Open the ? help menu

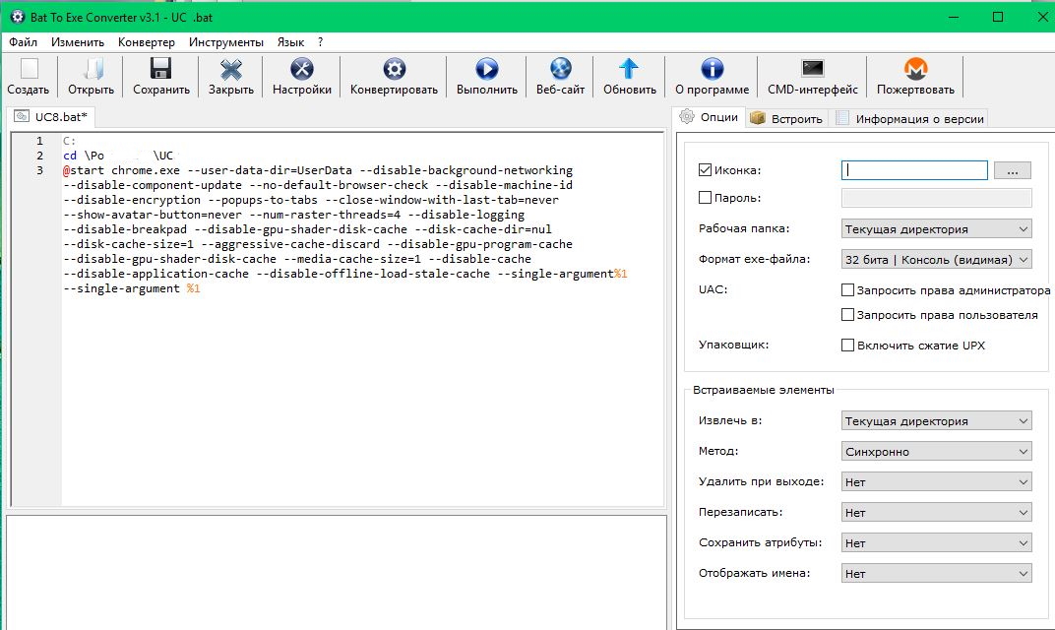pos(320,41)
